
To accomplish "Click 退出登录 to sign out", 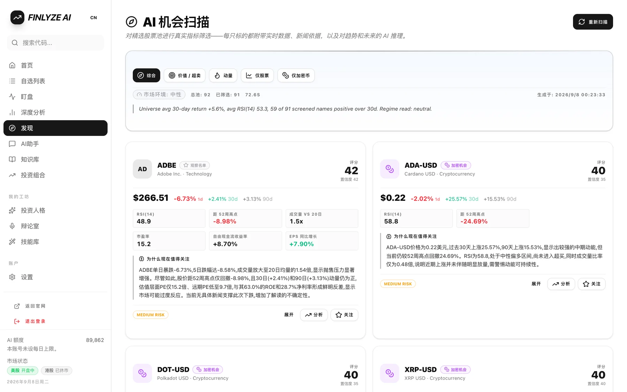I will [30, 321].
